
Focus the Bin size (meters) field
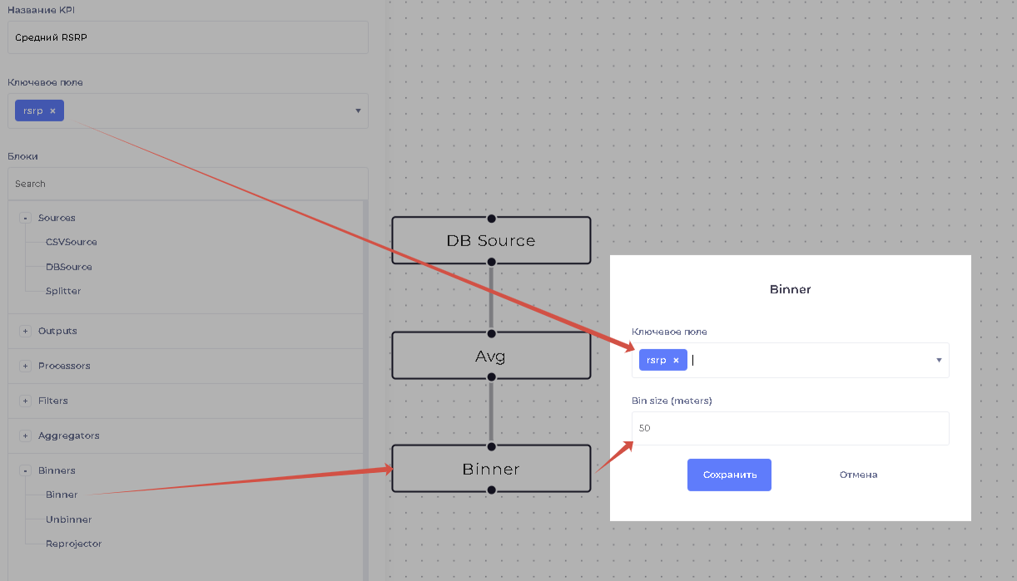[x=789, y=428]
